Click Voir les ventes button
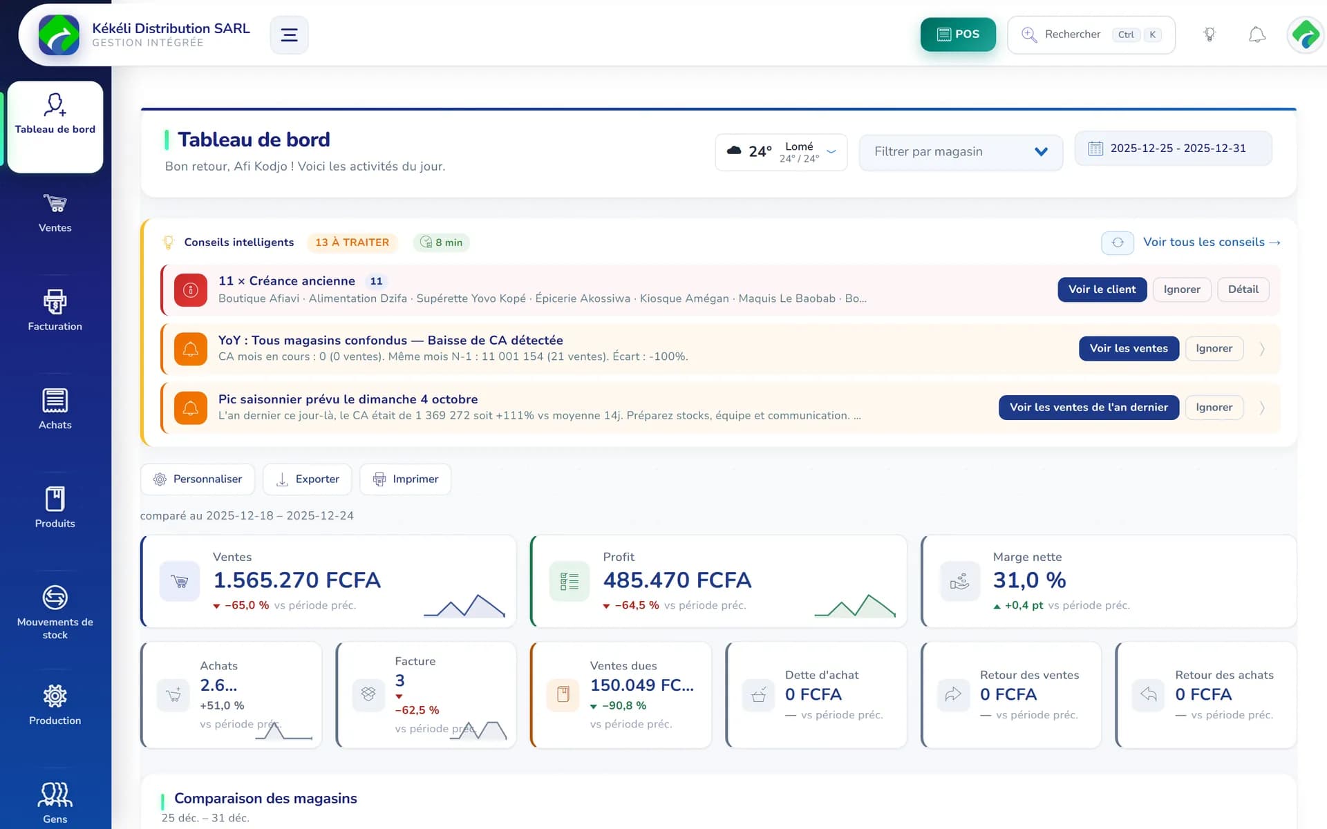The width and height of the screenshot is (1327, 829). point(1129,349)
